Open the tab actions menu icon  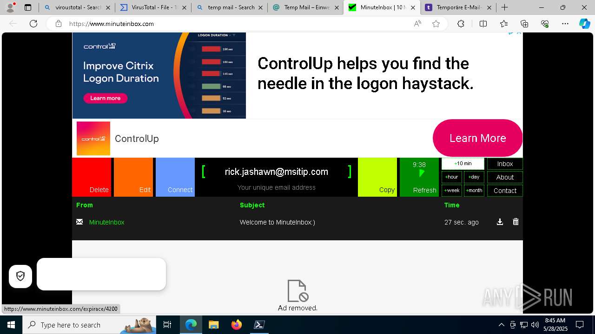[28, 7]
